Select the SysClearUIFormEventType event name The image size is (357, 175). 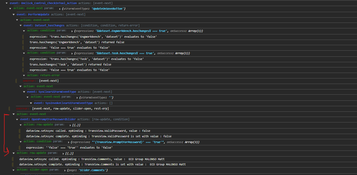(57, 92)
